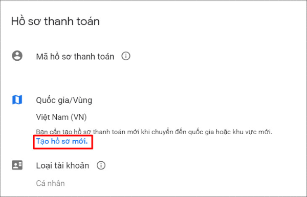Click the word toán in the page title
Screen dimensions: 307x197
pos(88,21)
